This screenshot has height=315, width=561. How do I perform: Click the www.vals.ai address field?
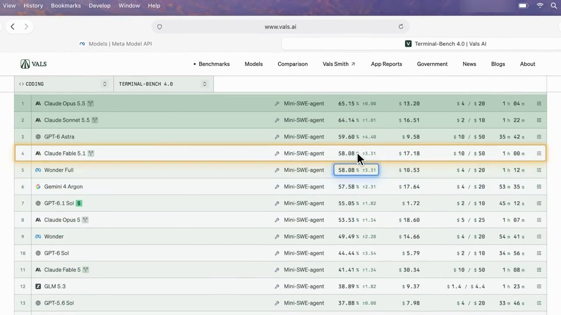coord(280,27)
